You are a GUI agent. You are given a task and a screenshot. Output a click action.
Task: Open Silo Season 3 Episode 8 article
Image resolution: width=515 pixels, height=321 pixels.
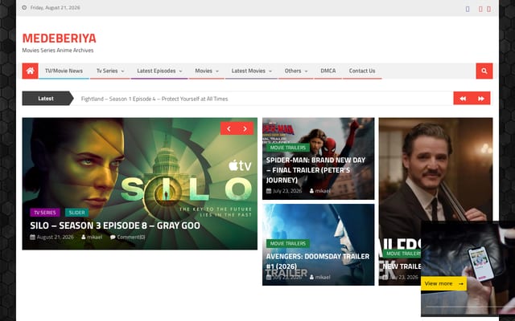[115, 226]
